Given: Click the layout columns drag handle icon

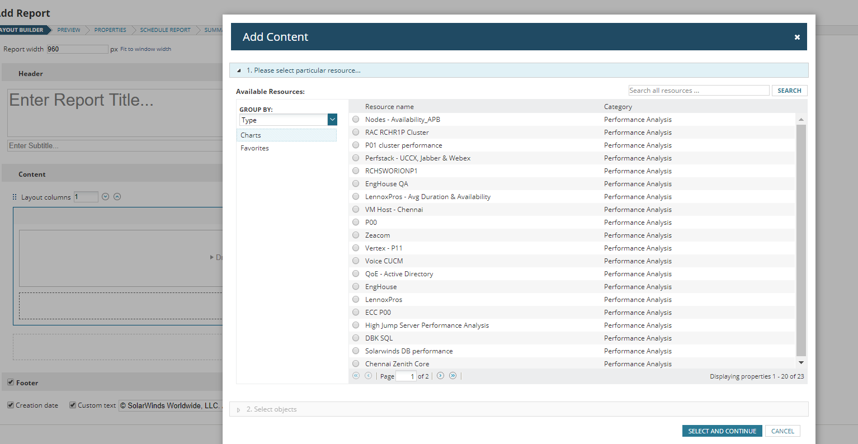Looking at the screenshot, I should (15, 197).
